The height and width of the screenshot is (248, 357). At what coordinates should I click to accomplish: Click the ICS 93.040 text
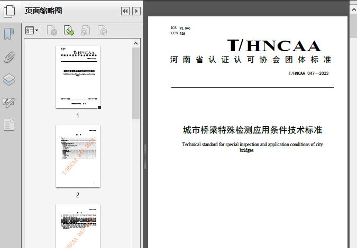[x=180, y=28]
